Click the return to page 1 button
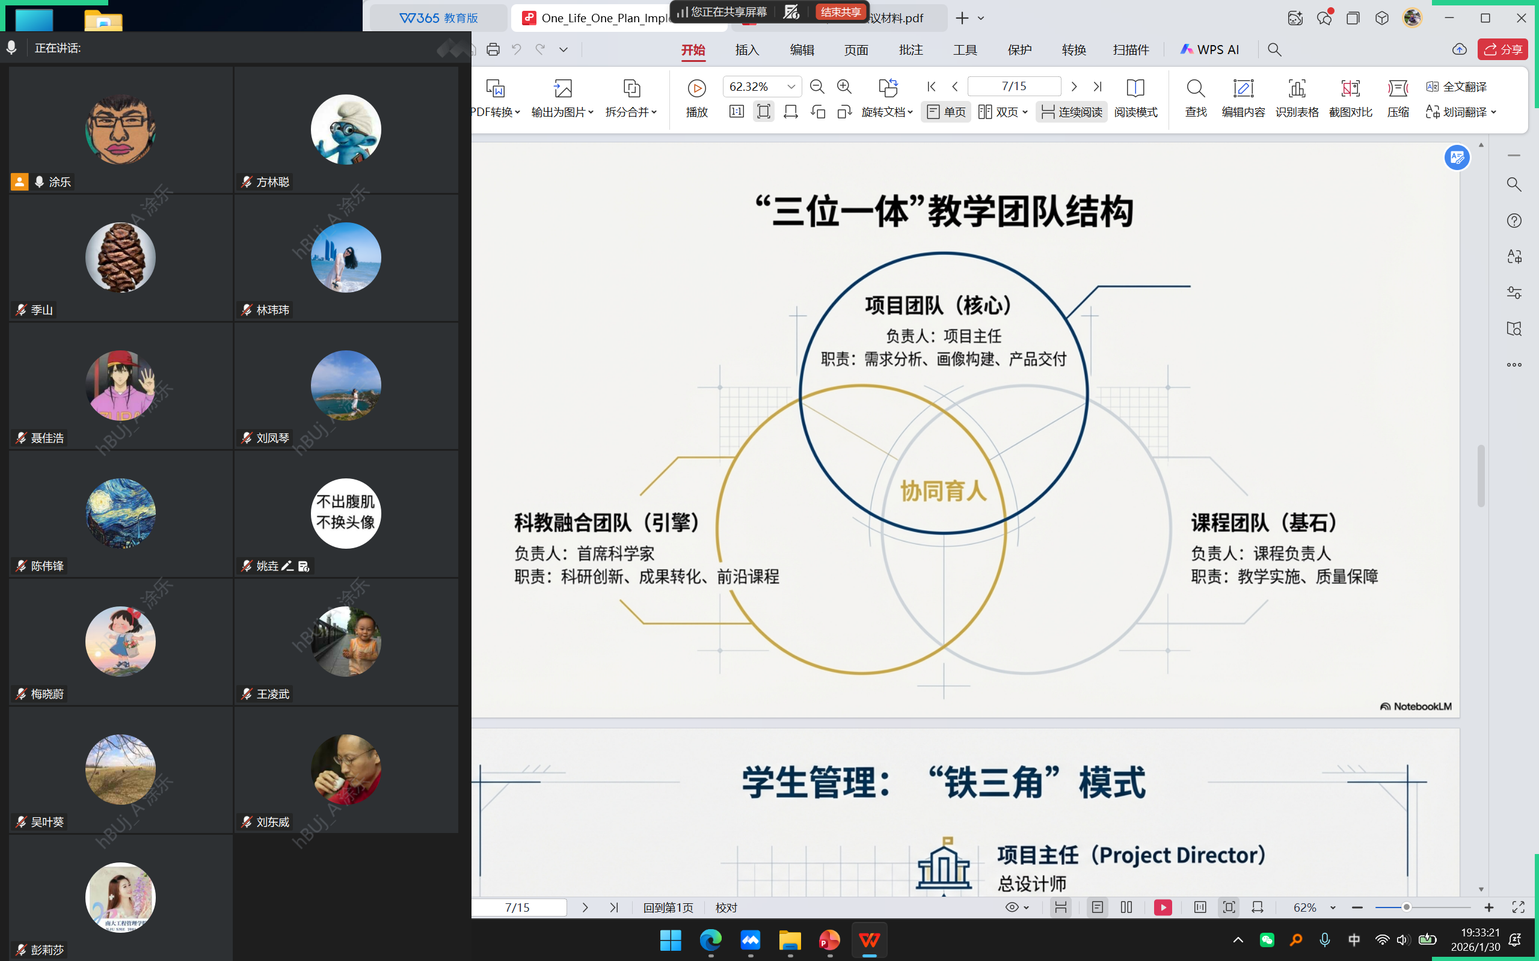Screen dimensions: 1539x961 [x=668, y=908]
